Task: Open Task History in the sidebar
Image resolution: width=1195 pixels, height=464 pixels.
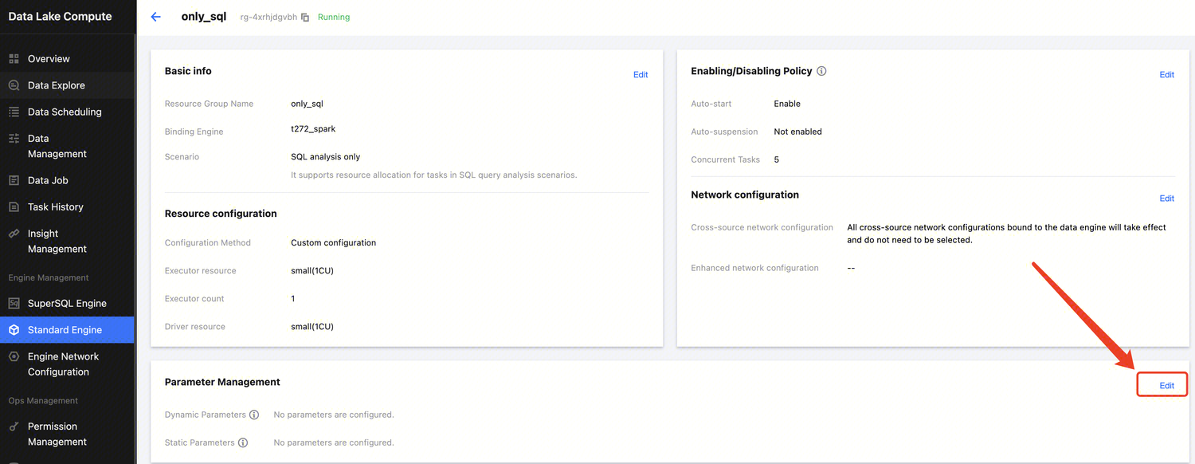Action: [55, 207]
